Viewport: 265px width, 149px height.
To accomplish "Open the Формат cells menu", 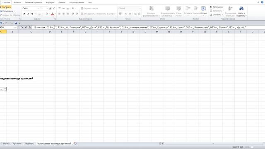I will (204, 11).
